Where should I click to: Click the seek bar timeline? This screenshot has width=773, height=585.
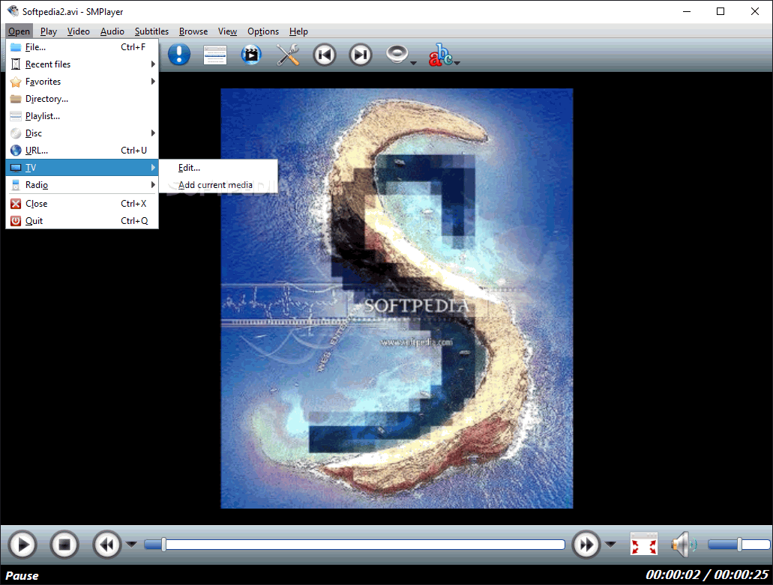[x=355, y=545]
